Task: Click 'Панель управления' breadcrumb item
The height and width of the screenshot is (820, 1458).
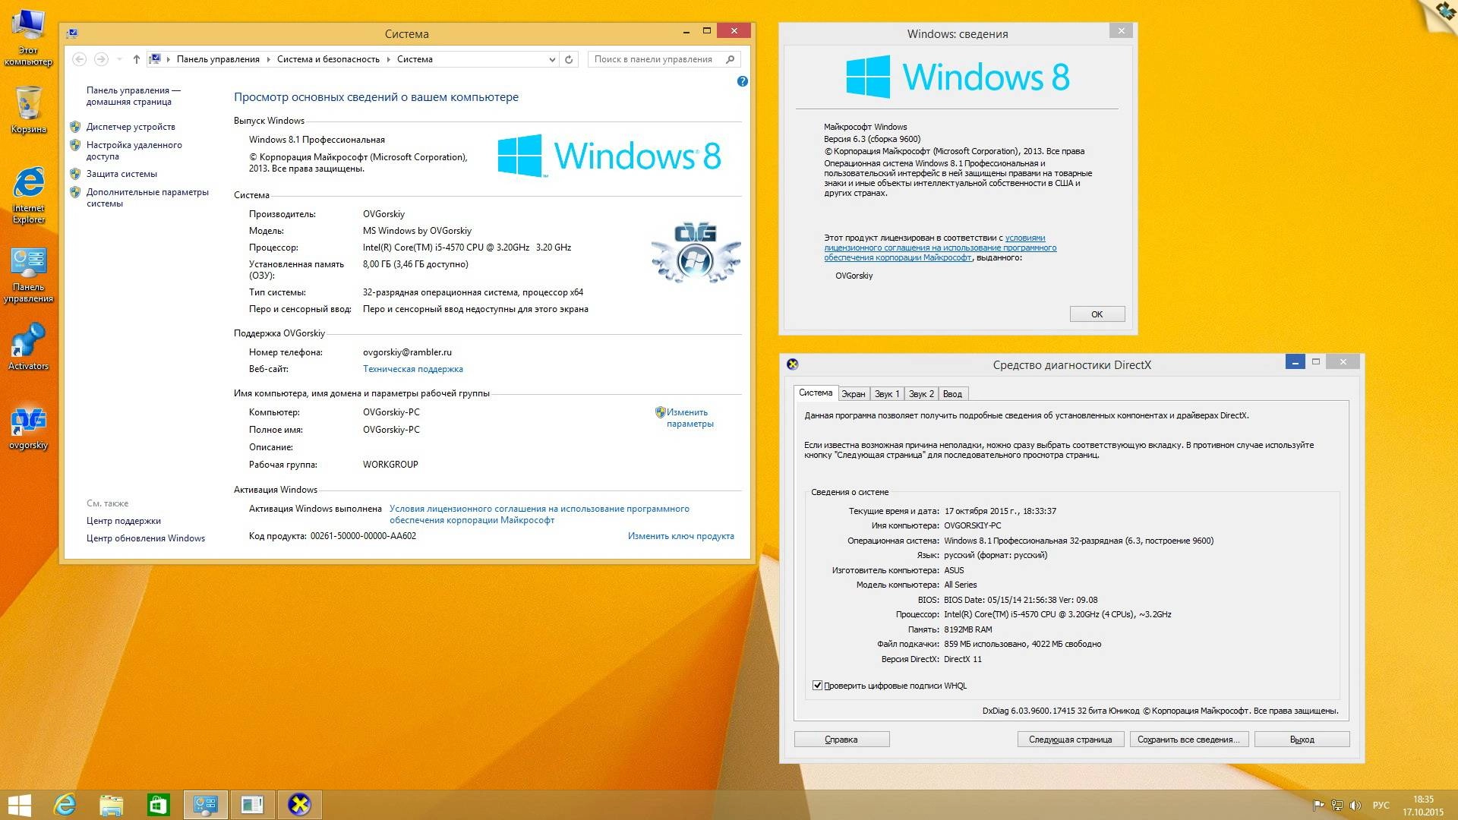Action: (218, 59)
